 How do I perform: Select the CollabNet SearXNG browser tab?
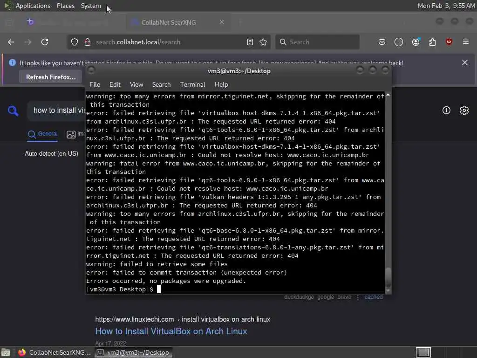178,22
